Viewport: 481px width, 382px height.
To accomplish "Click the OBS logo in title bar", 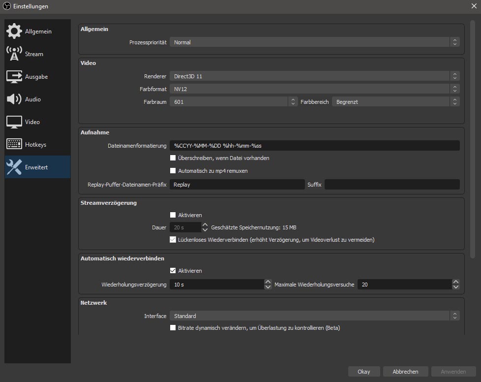I will click(x=6, y=6).
